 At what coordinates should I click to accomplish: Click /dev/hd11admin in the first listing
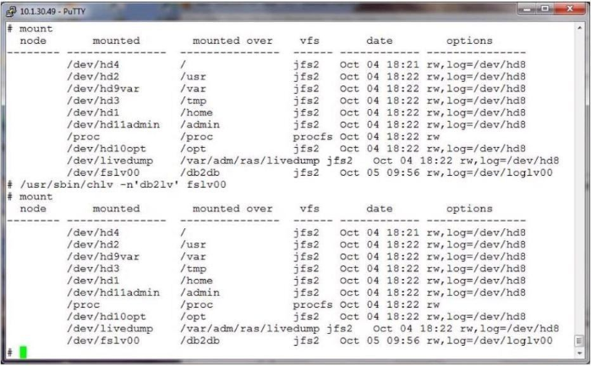click(113, 125)
